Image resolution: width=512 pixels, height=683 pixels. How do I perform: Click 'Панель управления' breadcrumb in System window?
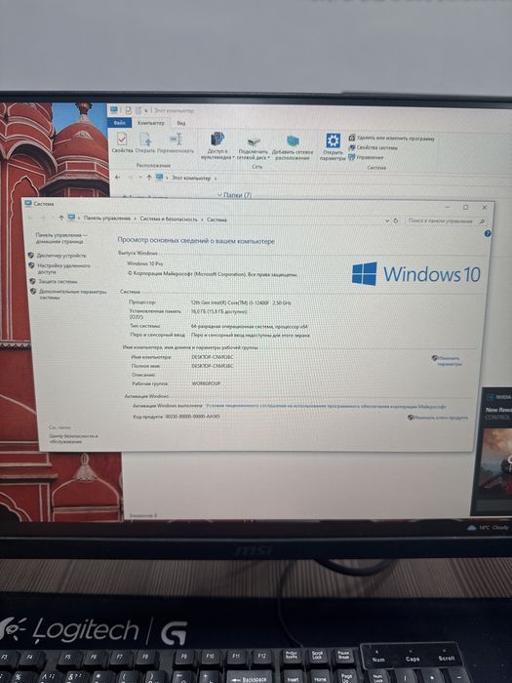(106, 219)
